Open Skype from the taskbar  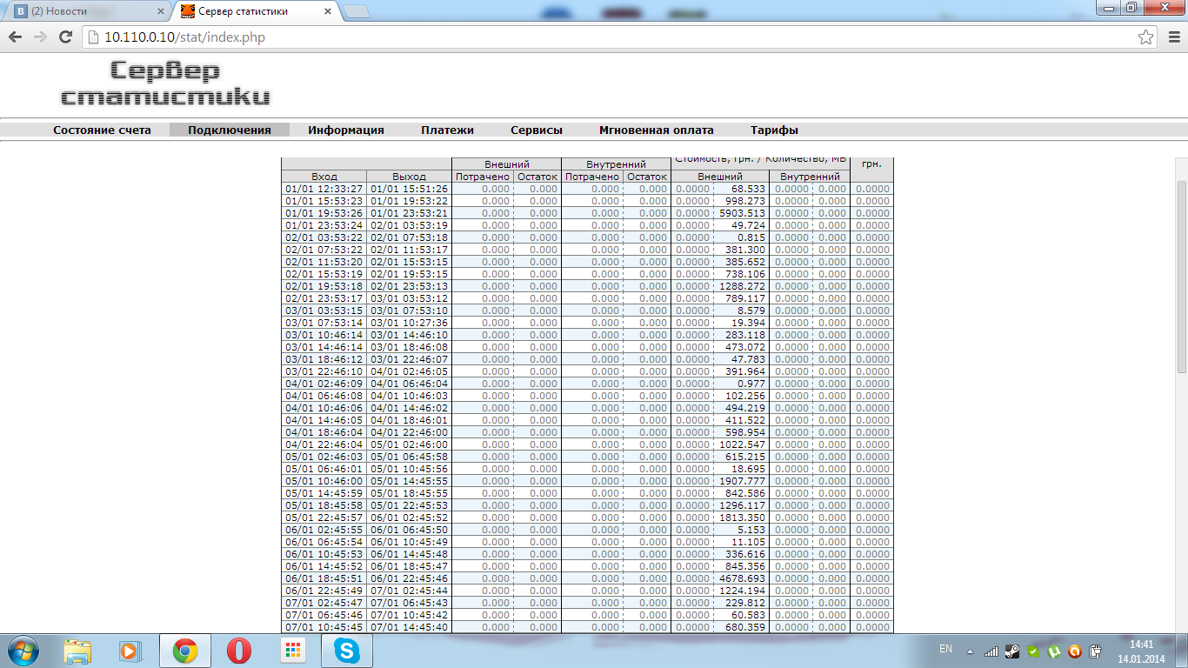346,651
